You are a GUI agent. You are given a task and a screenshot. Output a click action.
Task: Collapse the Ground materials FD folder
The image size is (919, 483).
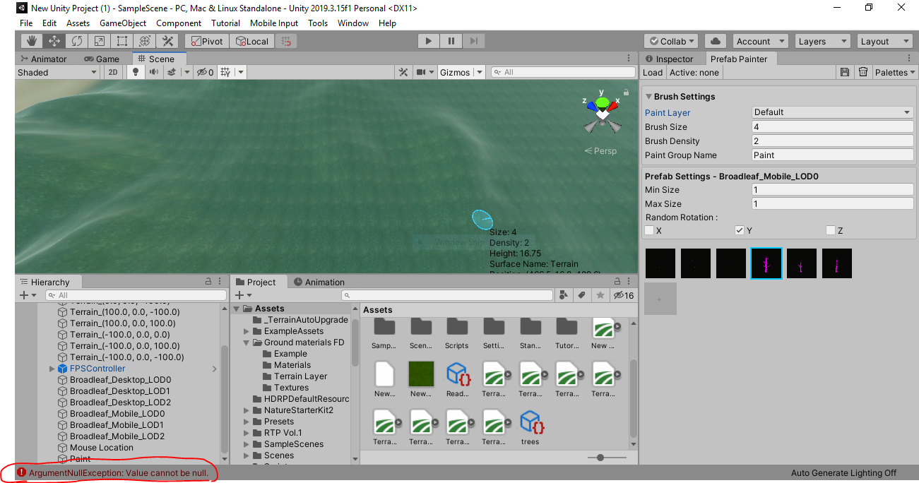pos(246,342)
